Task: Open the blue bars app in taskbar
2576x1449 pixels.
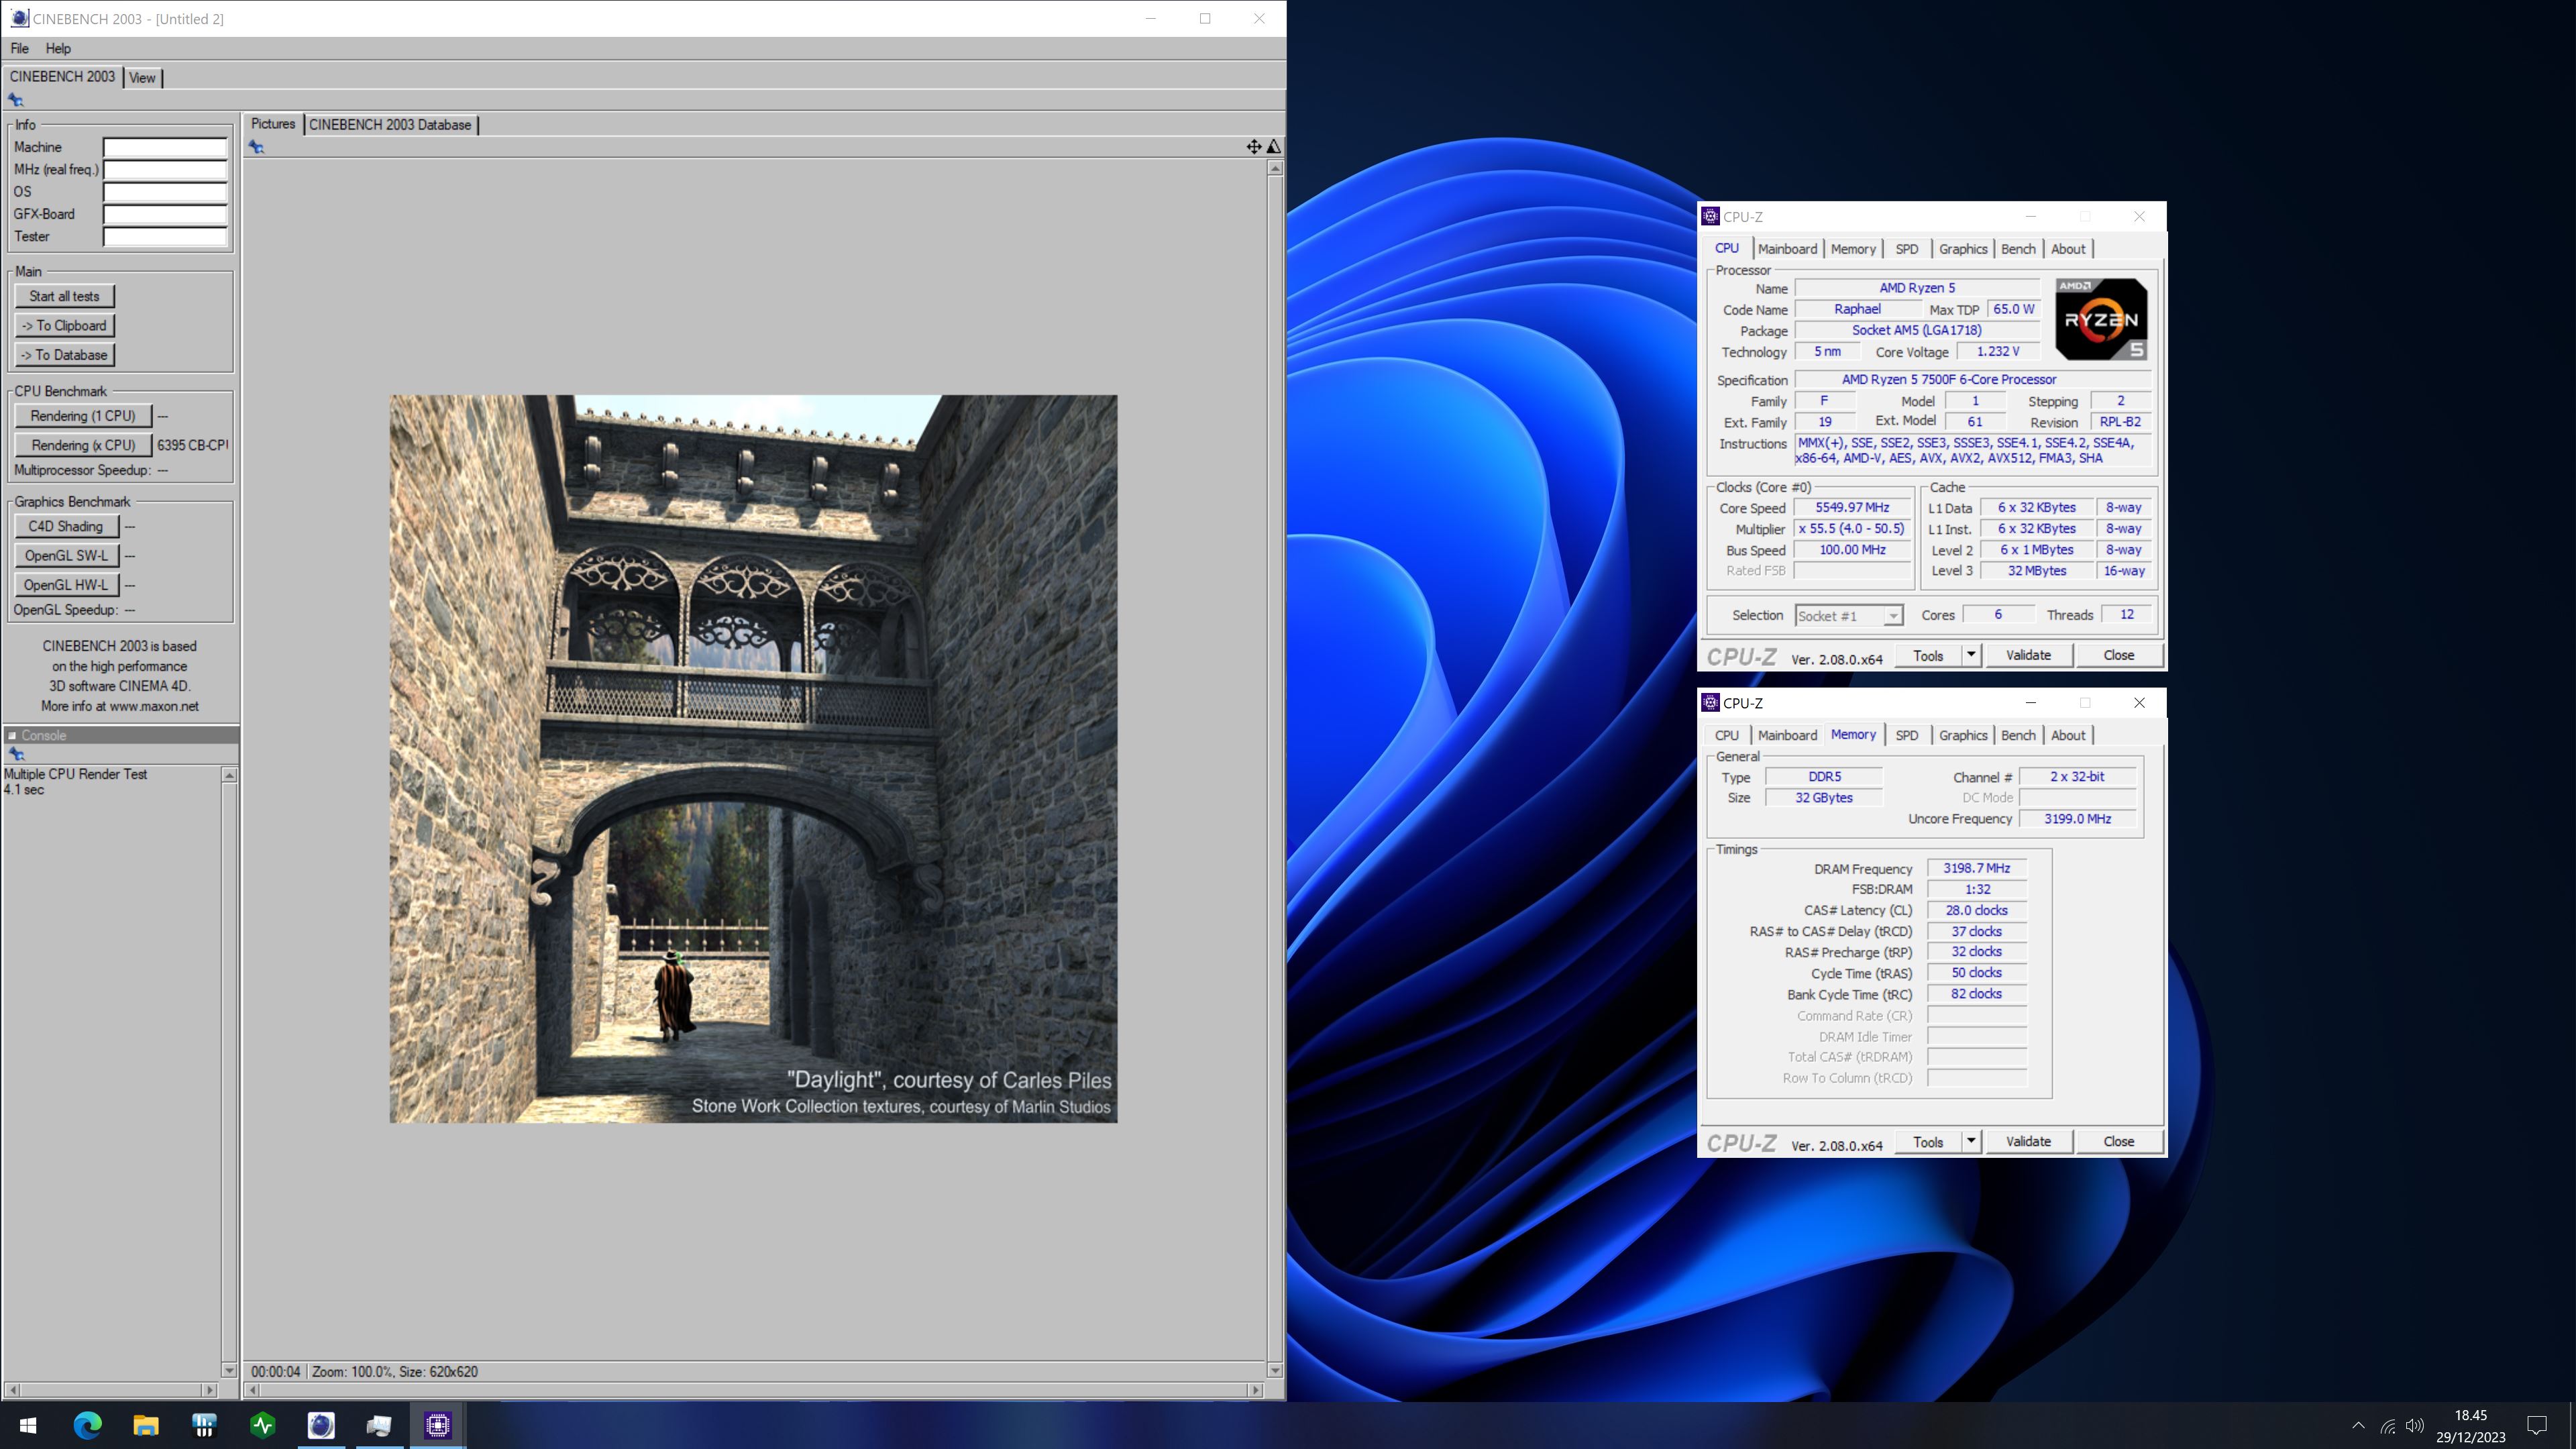Action: click(204, 1425)
